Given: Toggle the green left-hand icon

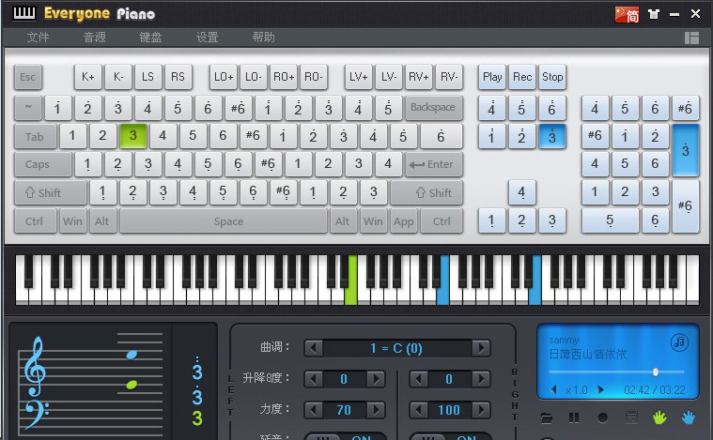Looking at the screenshot, I should tap(659, 417).
